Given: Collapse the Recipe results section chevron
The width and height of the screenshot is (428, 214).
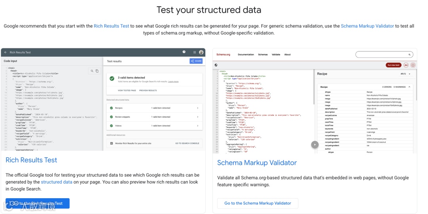Looking at the screenshot, I should 409,86.
